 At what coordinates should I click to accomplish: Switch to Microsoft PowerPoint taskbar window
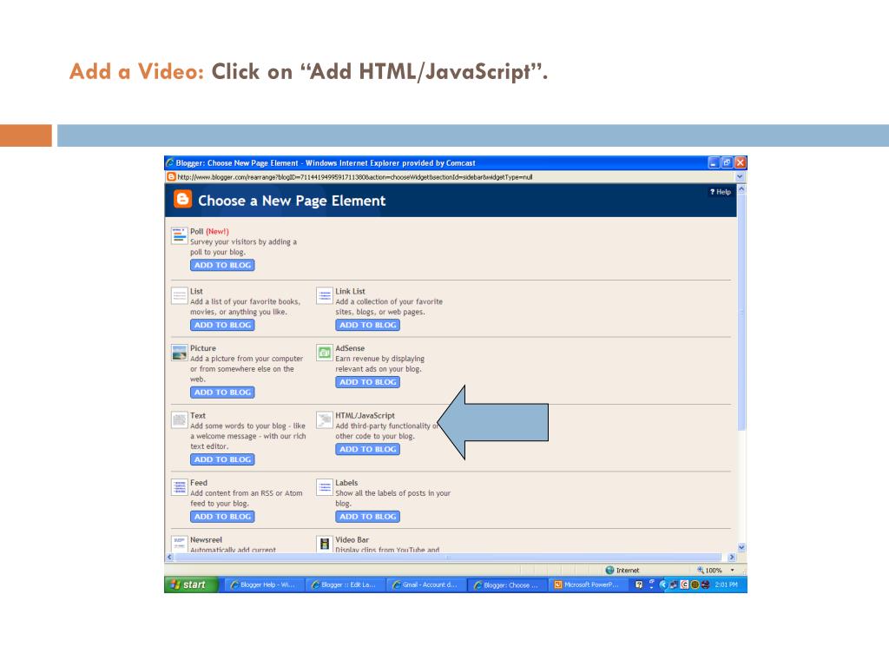tap(588, 584)
